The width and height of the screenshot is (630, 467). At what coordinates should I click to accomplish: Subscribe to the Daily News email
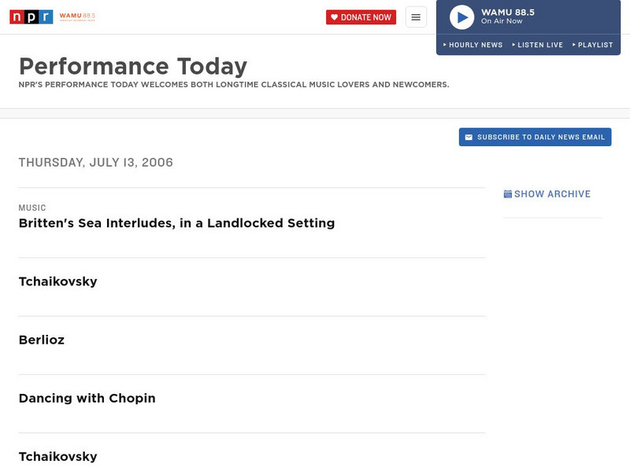[535, 137]
